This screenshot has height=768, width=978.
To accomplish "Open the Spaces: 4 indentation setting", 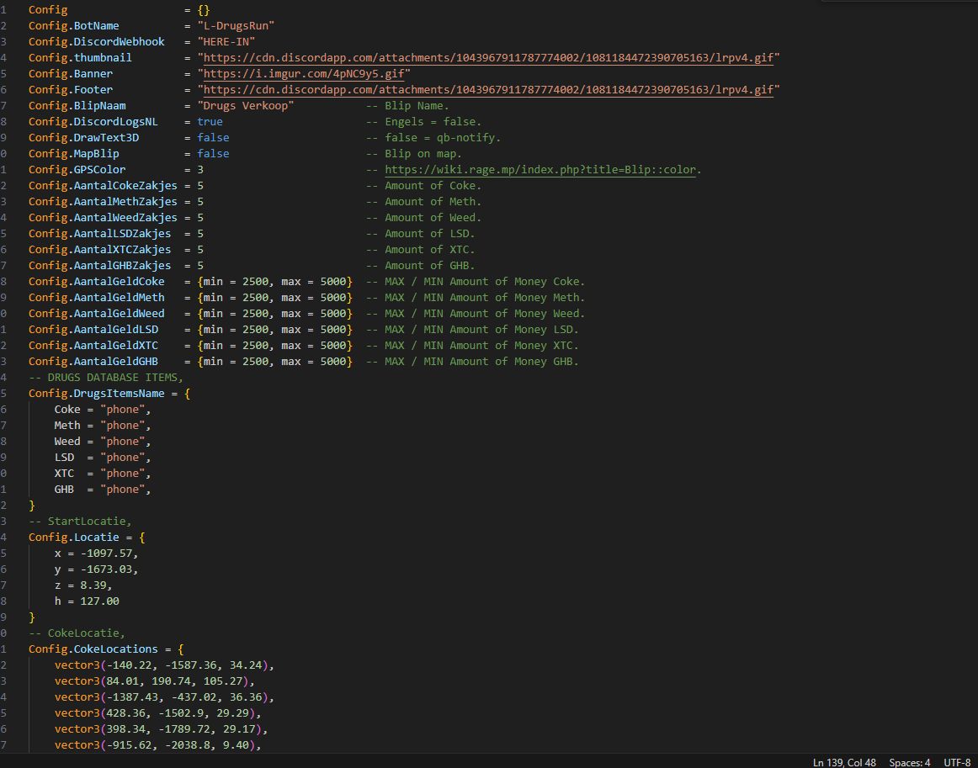I will click(x=909, y=762).
